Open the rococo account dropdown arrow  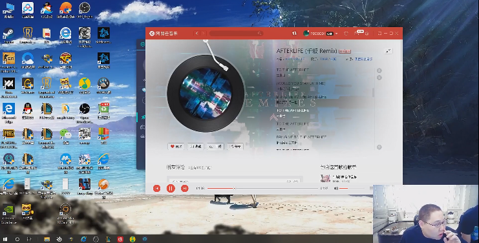(336, 34)
